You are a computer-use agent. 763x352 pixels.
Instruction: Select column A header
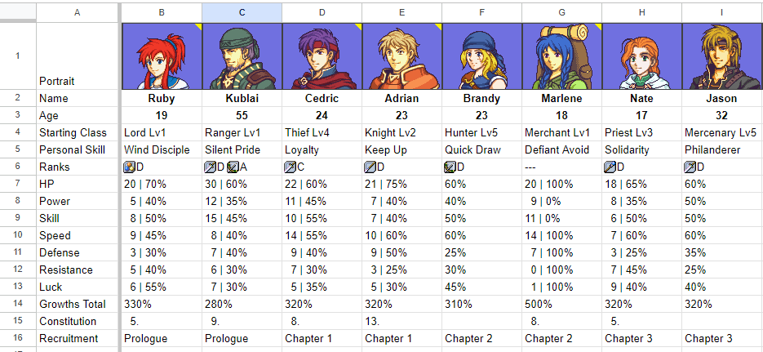tap(78, 12)
